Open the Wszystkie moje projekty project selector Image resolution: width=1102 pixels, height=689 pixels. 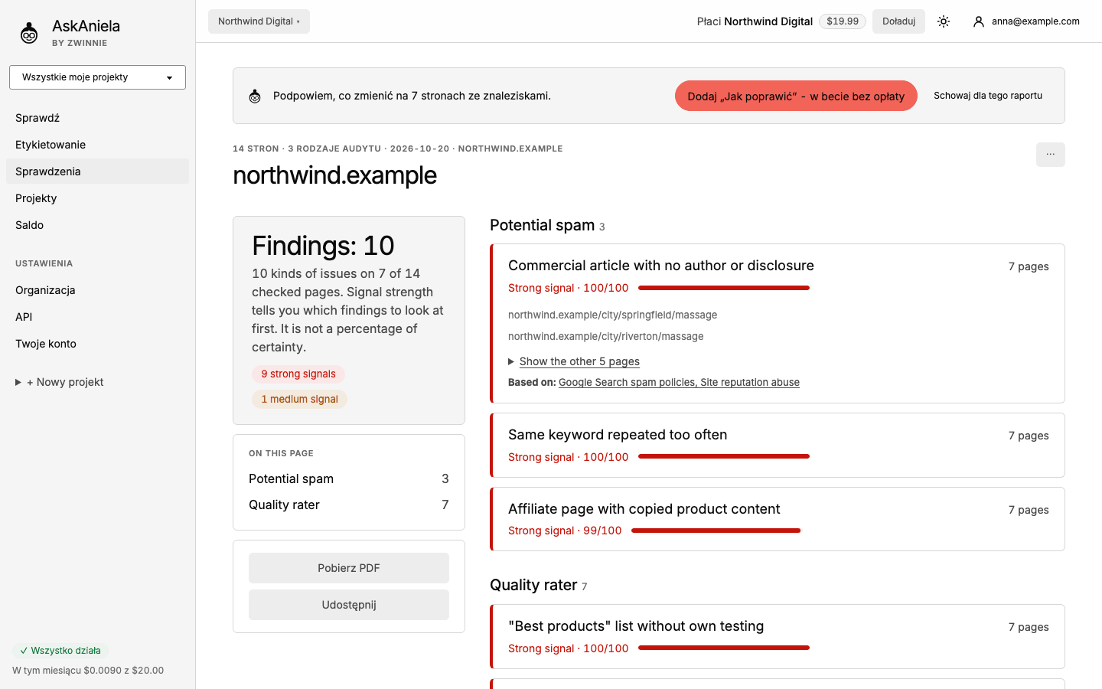pyautogui.click(x=97, y=77)
